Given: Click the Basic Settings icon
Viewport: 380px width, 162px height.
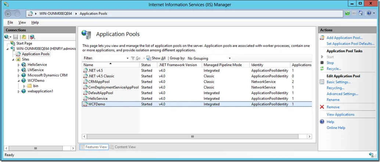Looking at the screenshot, I should click(322, 82).
